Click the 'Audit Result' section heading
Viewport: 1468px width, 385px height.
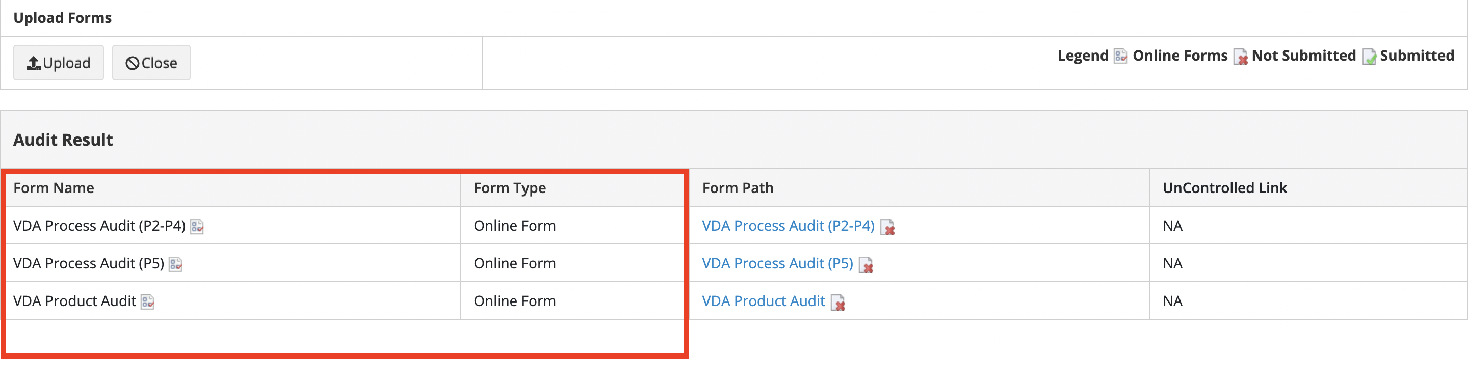[x=63, y=140]
